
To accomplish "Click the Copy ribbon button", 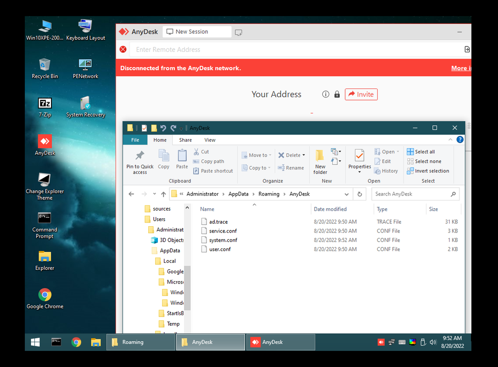I will tap(163, 160).
